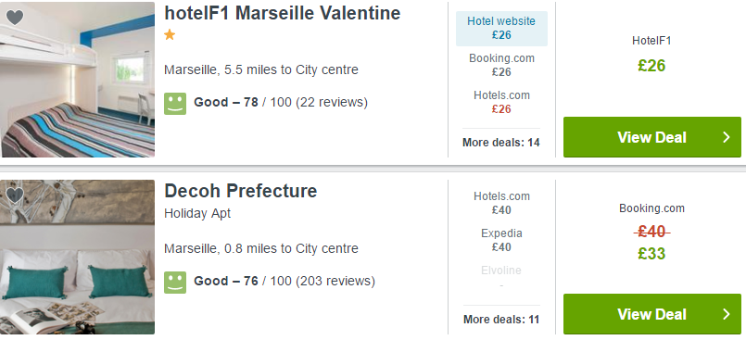Open Decoh Prefecture title link

(241, 191)
